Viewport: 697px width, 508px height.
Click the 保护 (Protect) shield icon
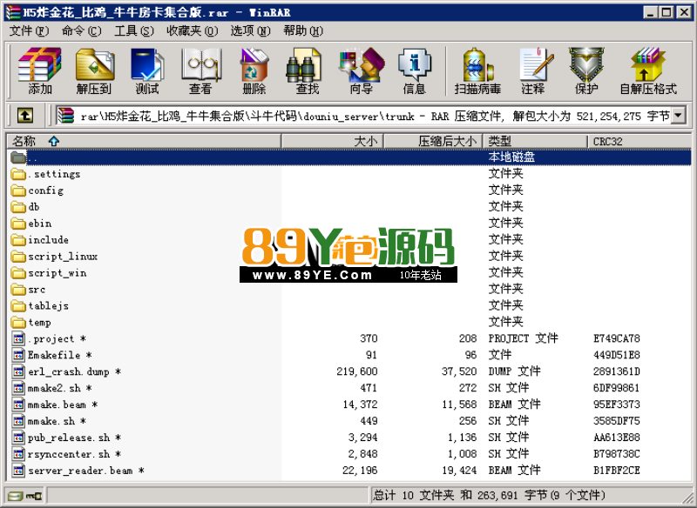(586, 70)
